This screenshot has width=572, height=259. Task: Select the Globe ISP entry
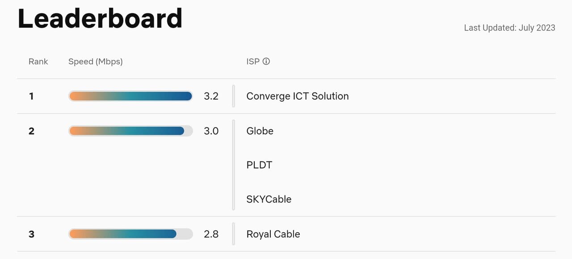[x=260, y=131]
